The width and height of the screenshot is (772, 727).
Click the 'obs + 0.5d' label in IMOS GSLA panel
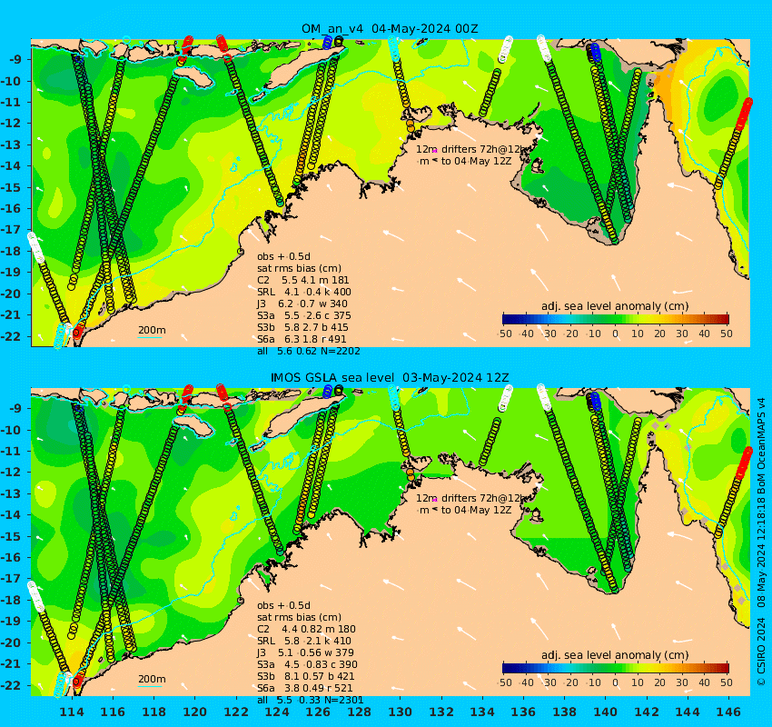tap(283, 605)
